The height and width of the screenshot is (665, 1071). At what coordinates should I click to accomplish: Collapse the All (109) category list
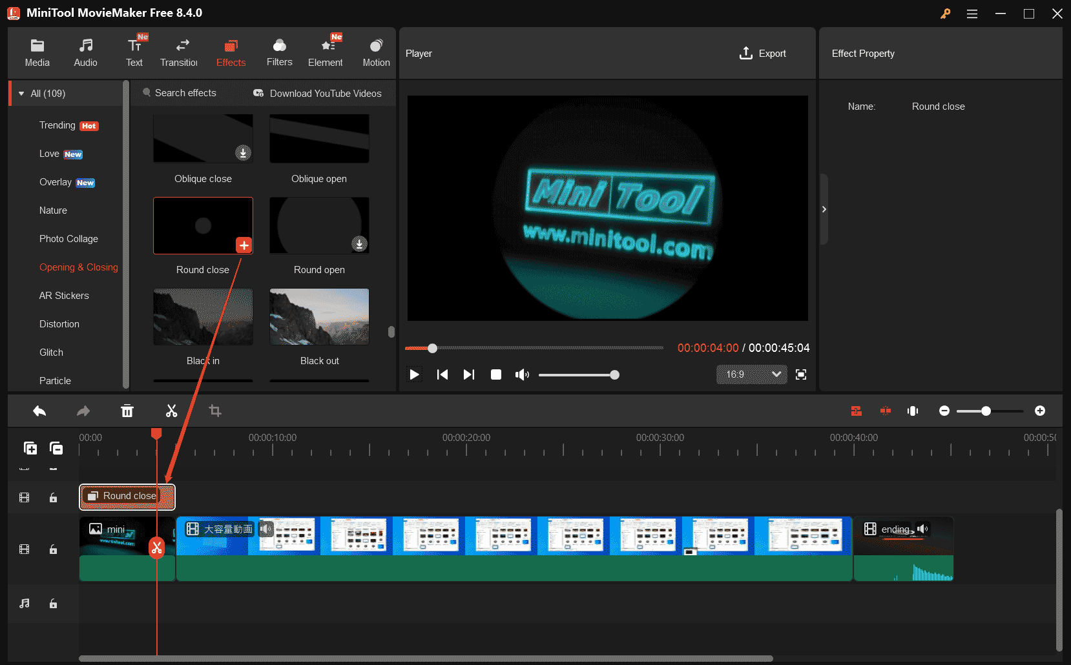[21, 93]
